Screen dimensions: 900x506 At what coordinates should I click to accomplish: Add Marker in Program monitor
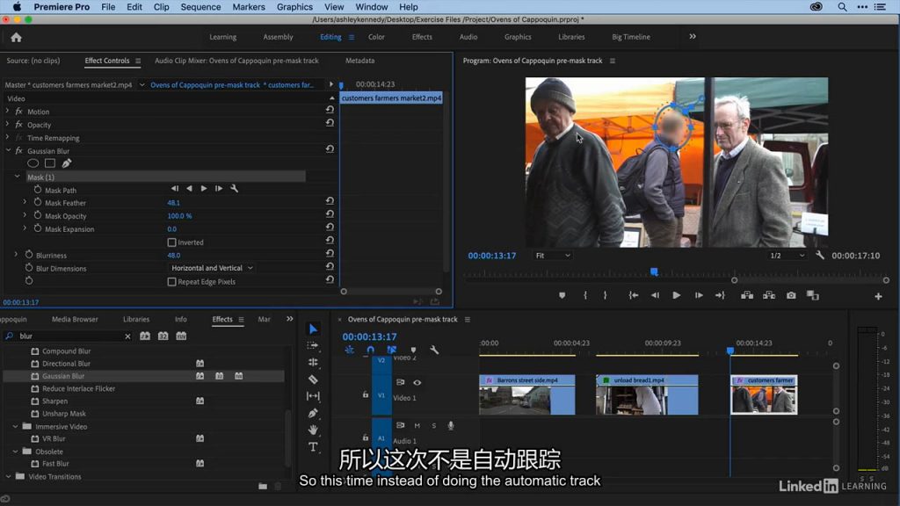tap(562, 295)
